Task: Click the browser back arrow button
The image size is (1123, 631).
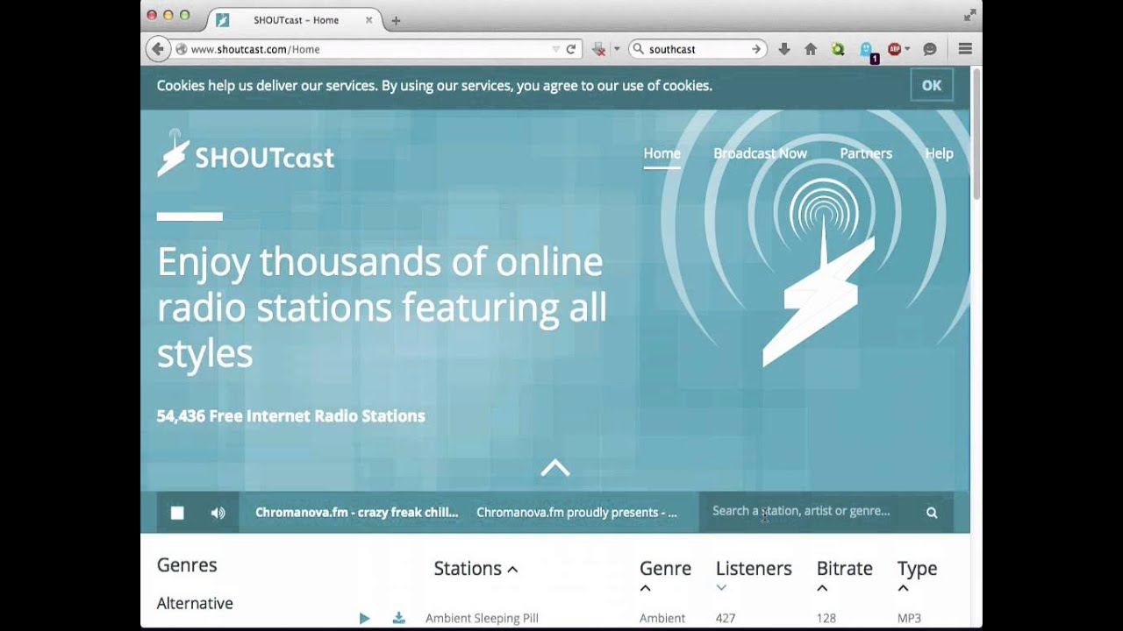Action: pyautogui.click(x=157, y=49)
